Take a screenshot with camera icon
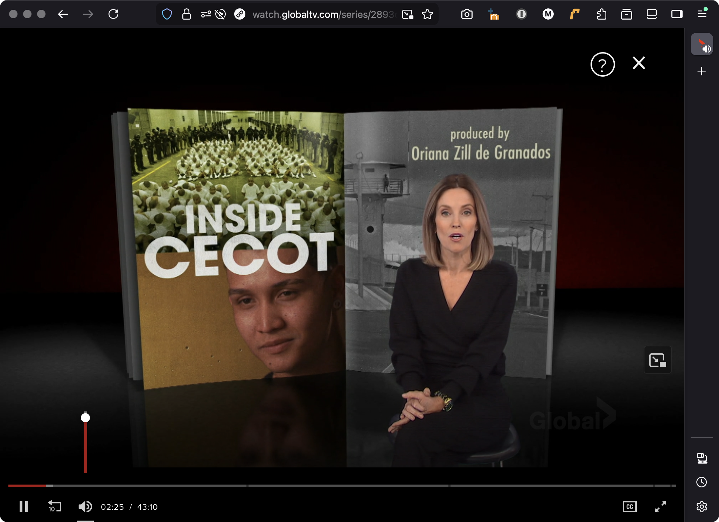 (x=467, y=14)
